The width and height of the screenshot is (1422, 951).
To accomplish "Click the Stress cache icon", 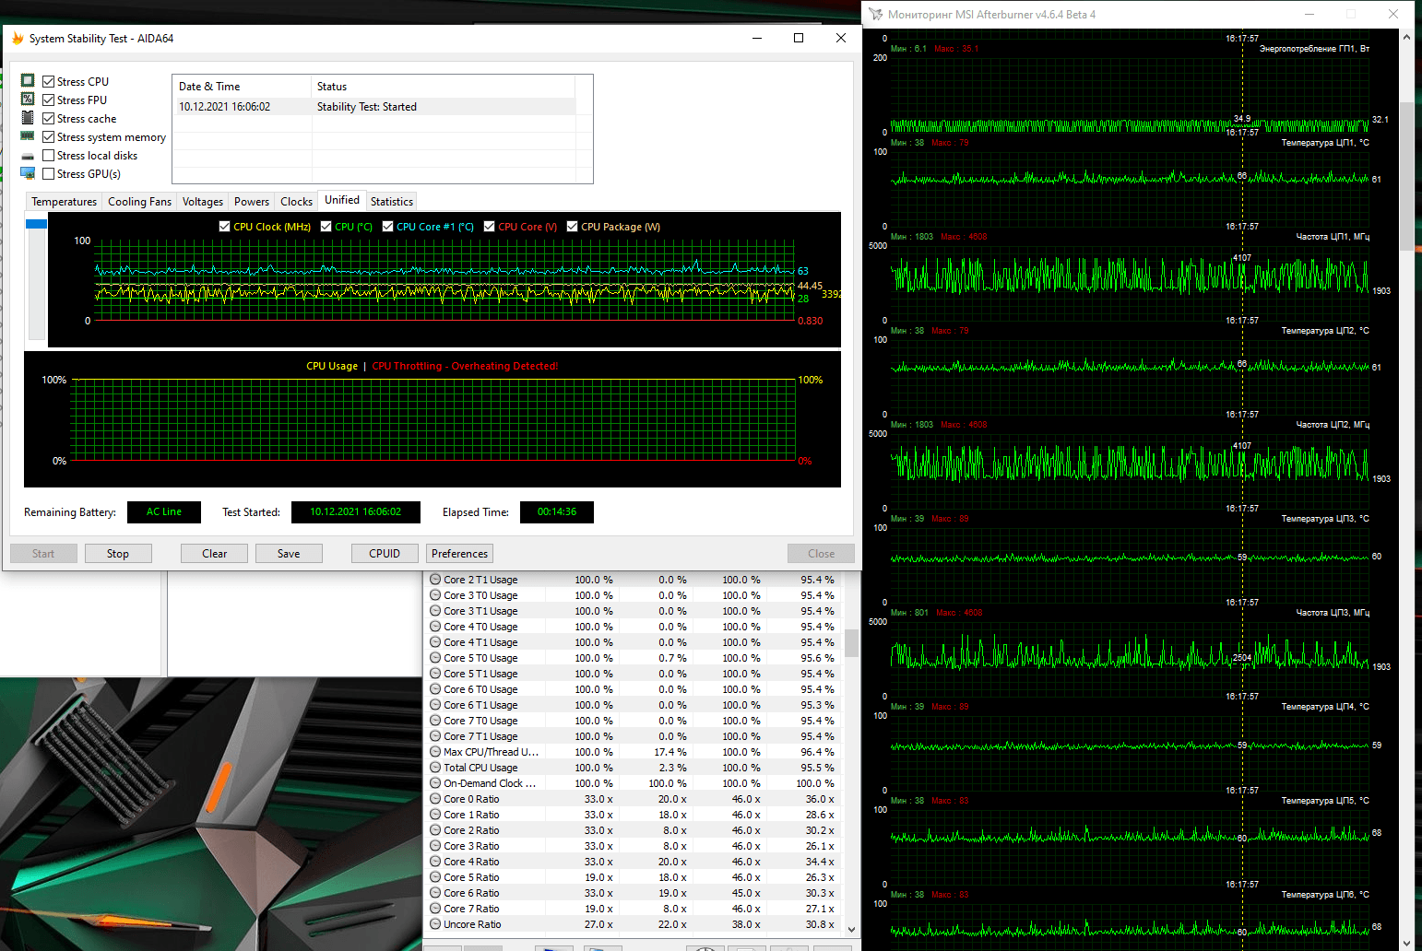I will tap(28, 118).
